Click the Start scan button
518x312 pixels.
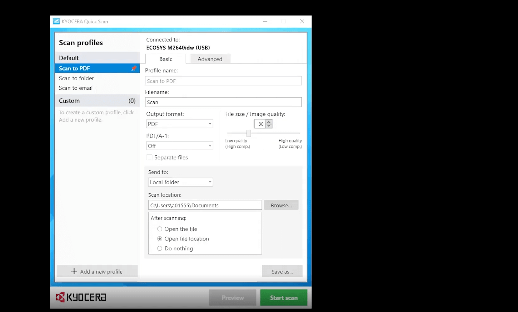(x=283, y=298)
